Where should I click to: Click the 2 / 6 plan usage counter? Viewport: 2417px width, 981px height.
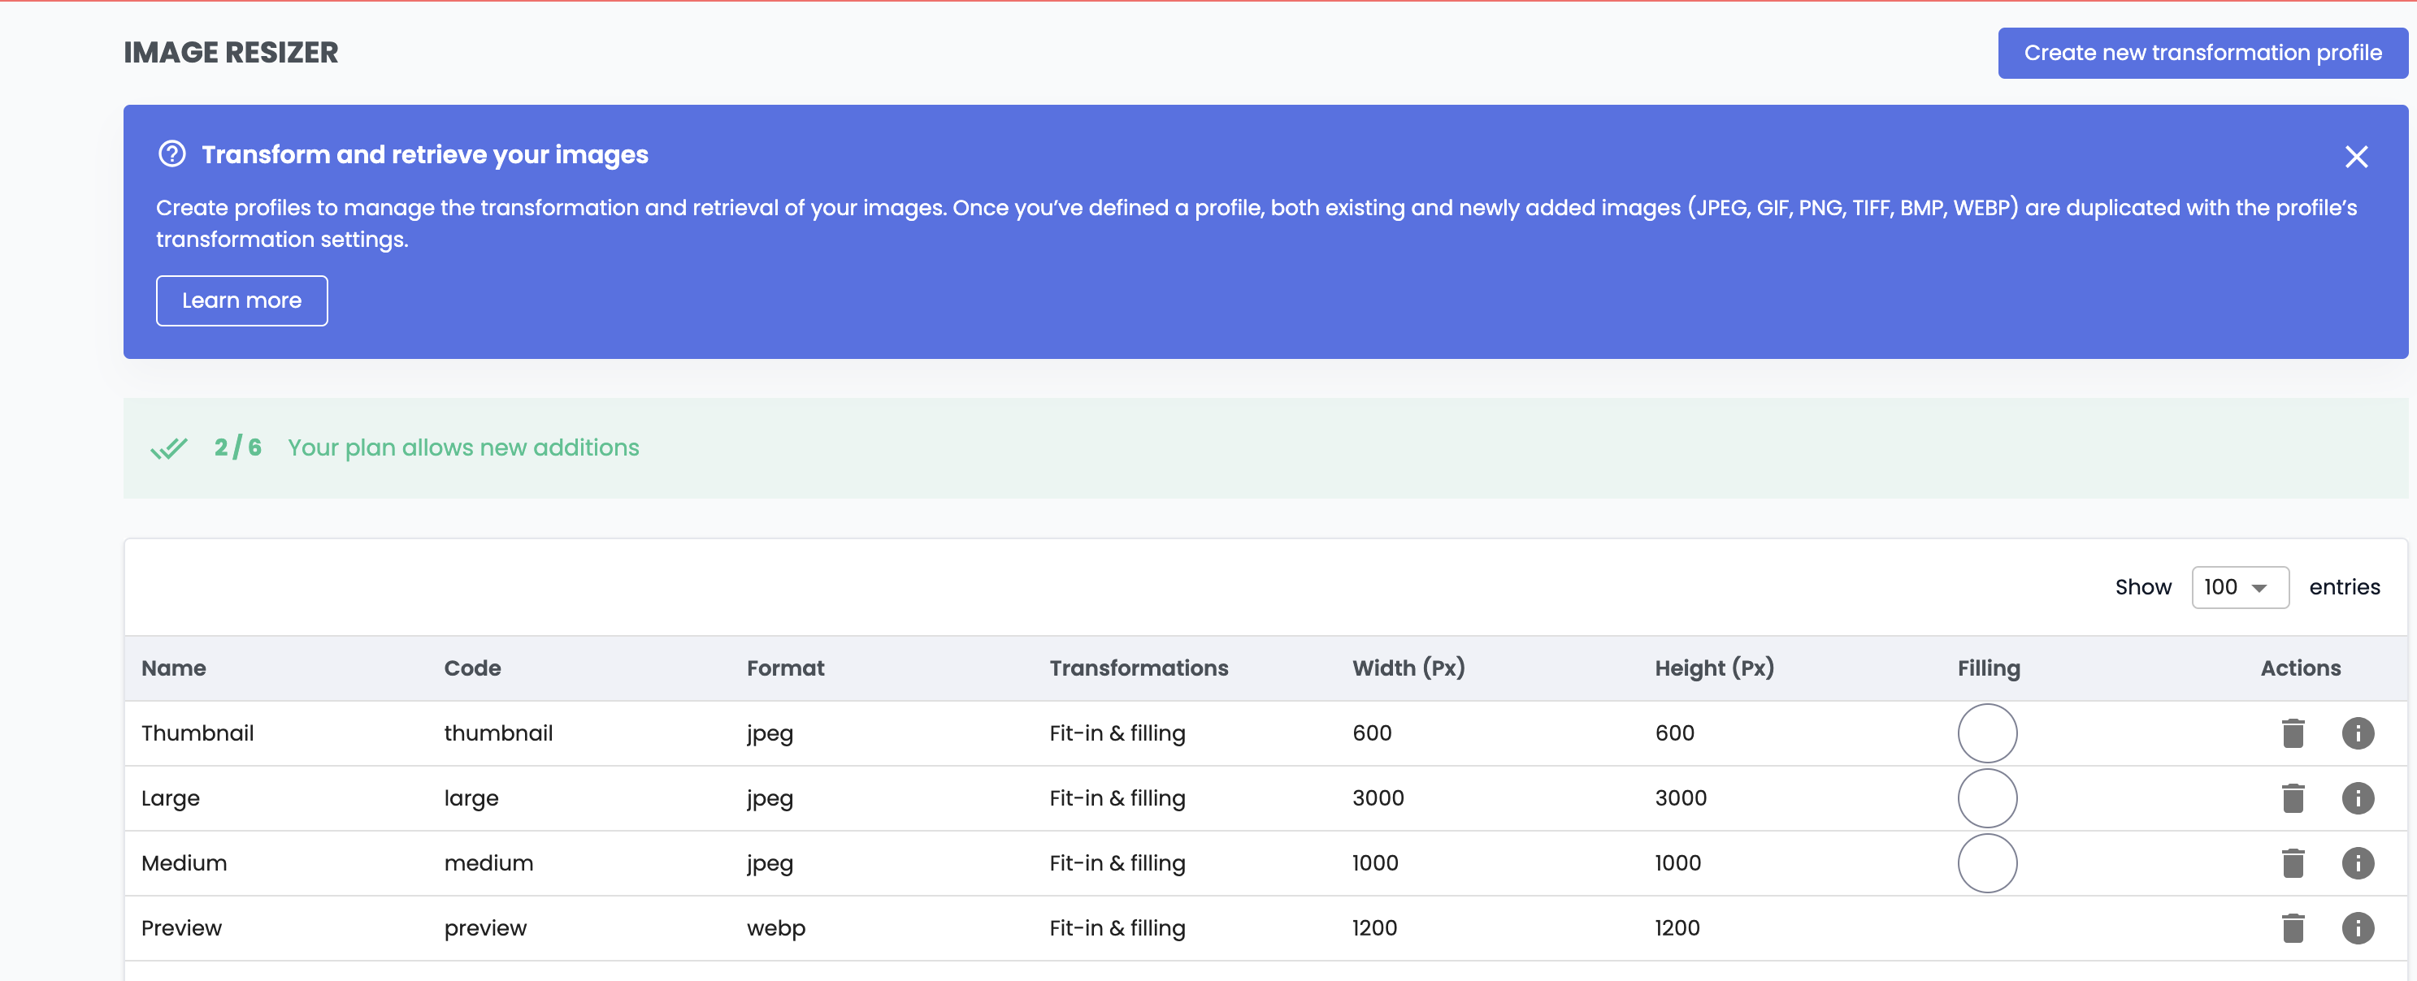[237, 447]
